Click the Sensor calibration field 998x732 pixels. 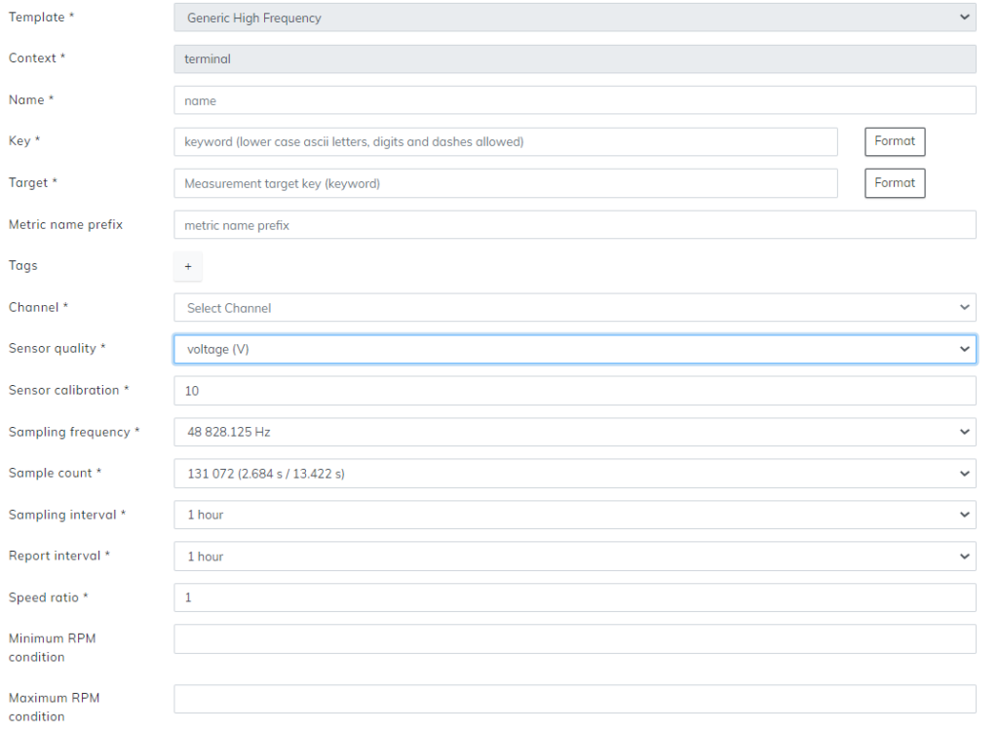click(x=574, y=391)
